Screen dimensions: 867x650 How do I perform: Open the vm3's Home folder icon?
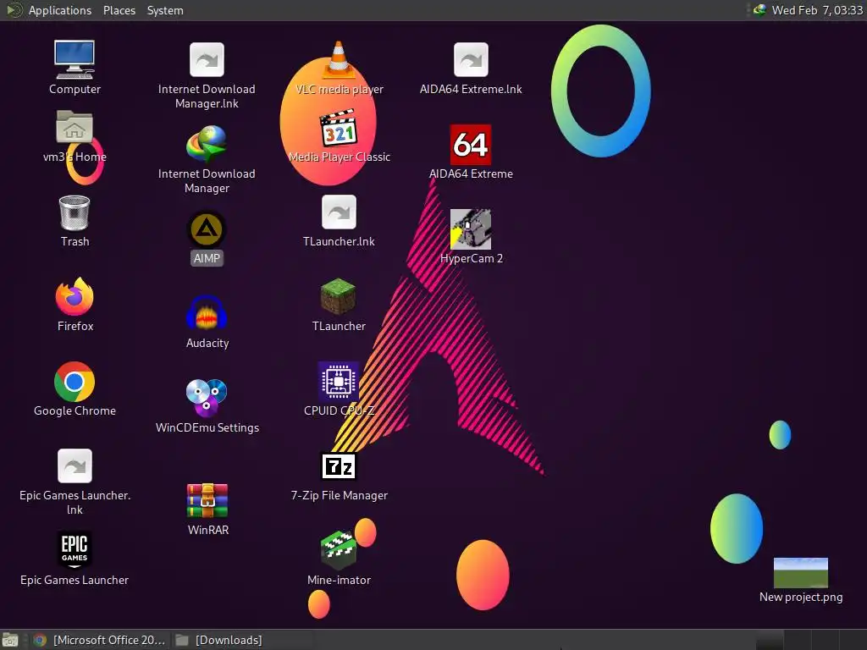[75, 127]
